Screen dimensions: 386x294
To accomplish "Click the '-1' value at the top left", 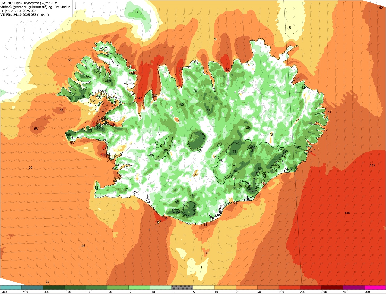I will point(103,8).
